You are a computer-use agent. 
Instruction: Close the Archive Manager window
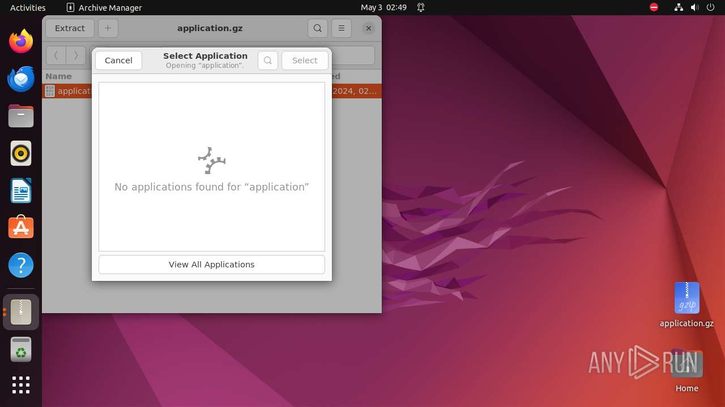click(369, 28)
